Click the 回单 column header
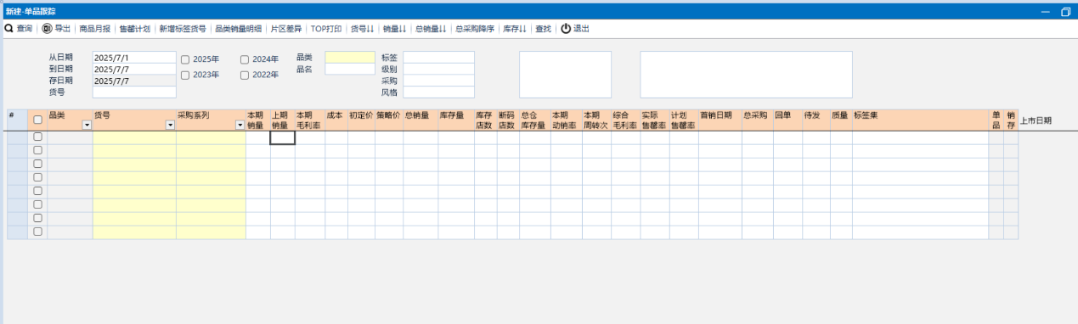The width and height of the screenshot is (1078, 324). pos(787,120)
